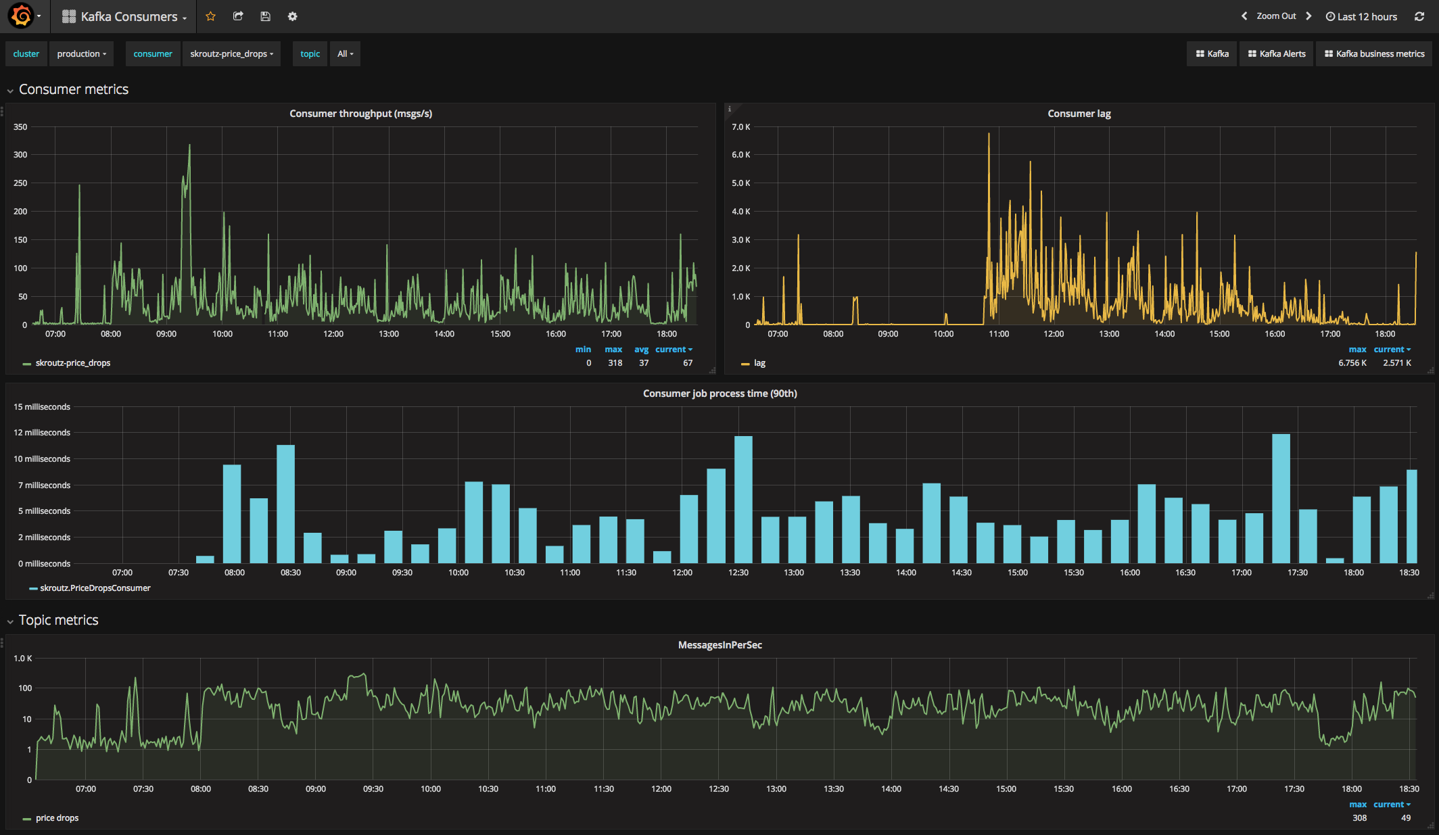Click the resize handle of Consumer lag panel

pyautogui.click(x=1430, y=371)
